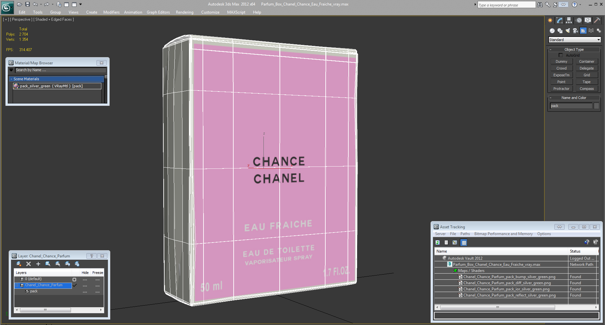
Task: Open the Help icon dropdown arrow
Action: point(580,4)
